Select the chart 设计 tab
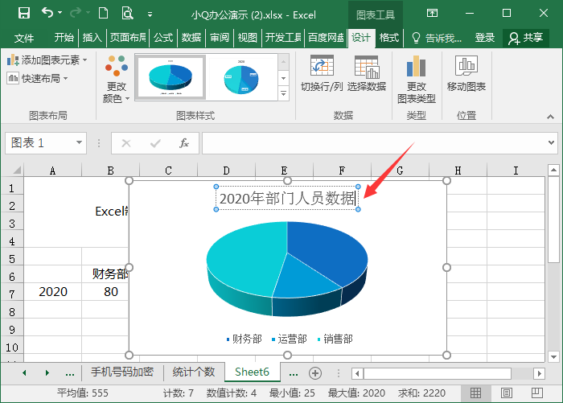Screen dimensions: 563x403 pyautogui.click(x=361, y=38)
